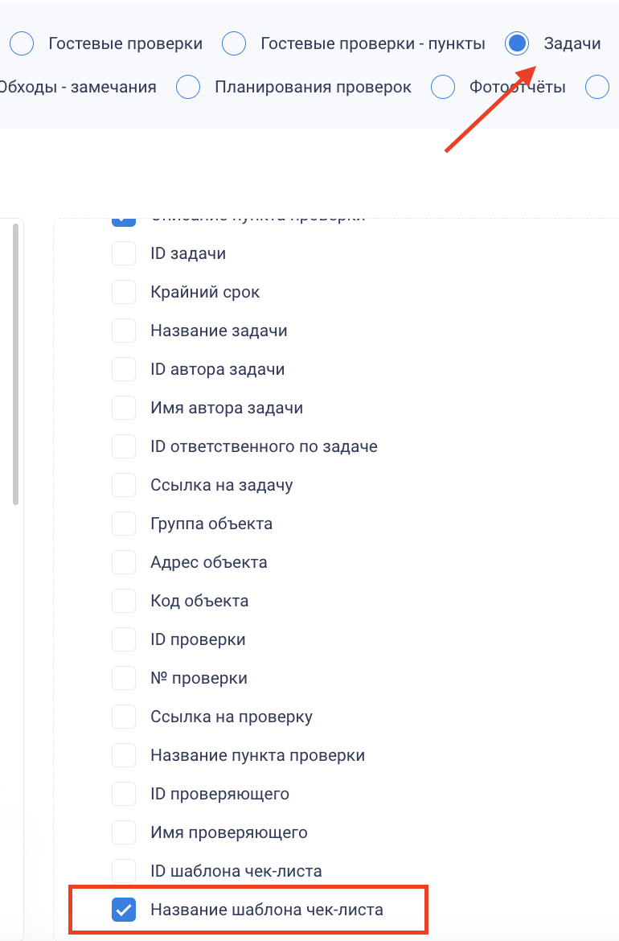Enable "ID шаблона чек-листа" checkbox

124,871
